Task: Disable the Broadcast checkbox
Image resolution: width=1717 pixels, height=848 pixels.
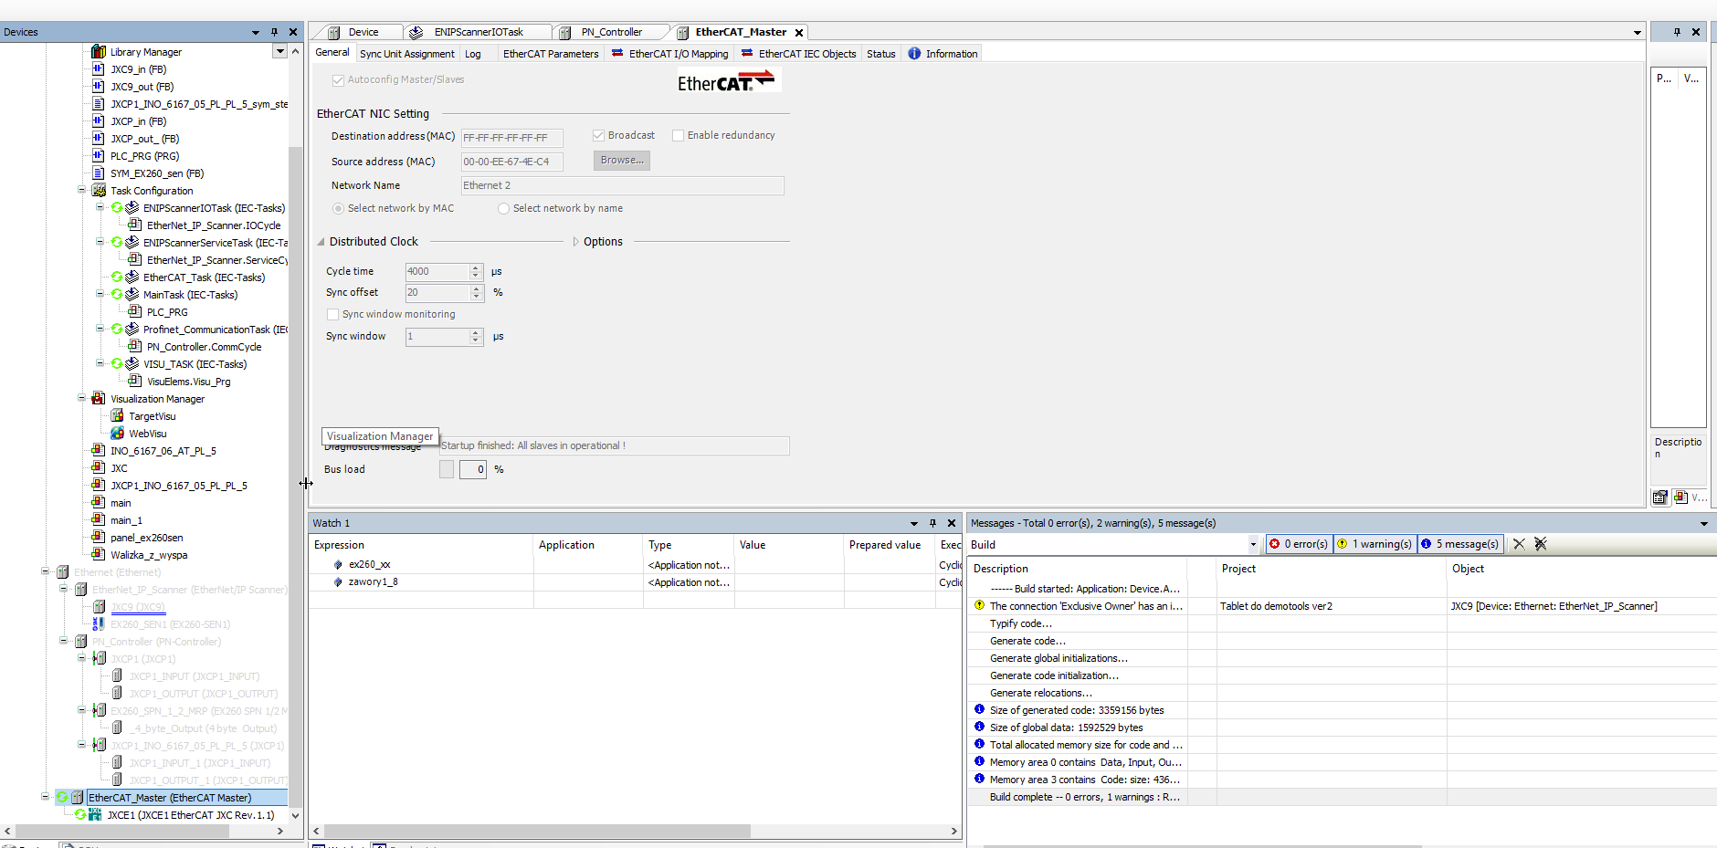Action: (598, 135)
